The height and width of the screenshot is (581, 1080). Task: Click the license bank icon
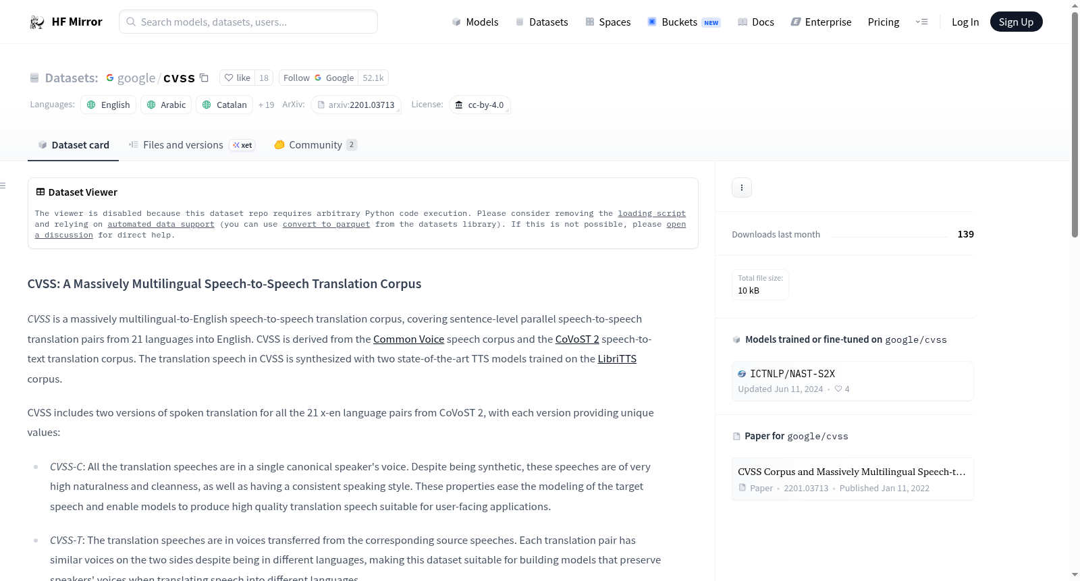pos(459,105)
